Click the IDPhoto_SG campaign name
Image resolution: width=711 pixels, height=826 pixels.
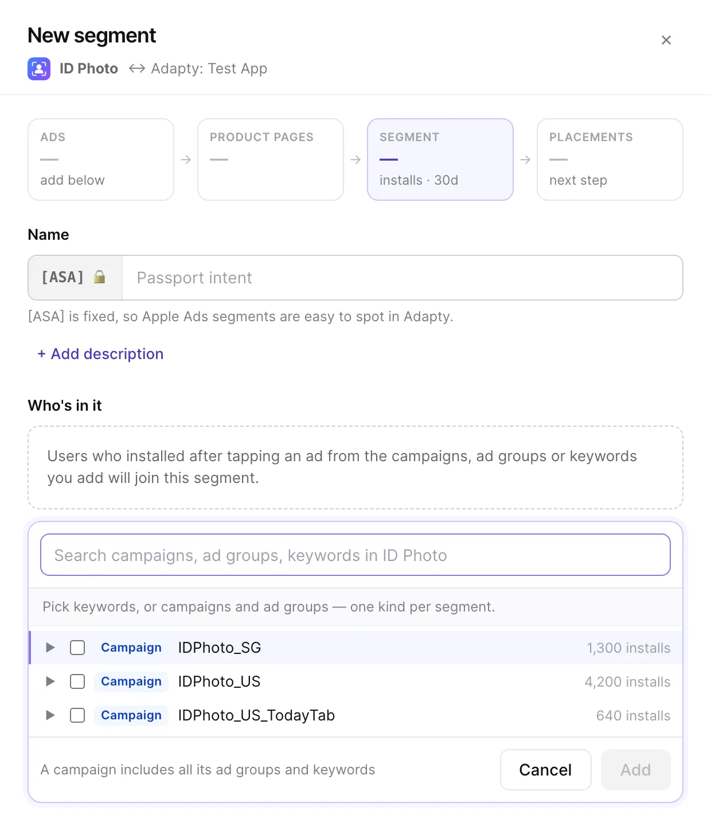point(220,648)
